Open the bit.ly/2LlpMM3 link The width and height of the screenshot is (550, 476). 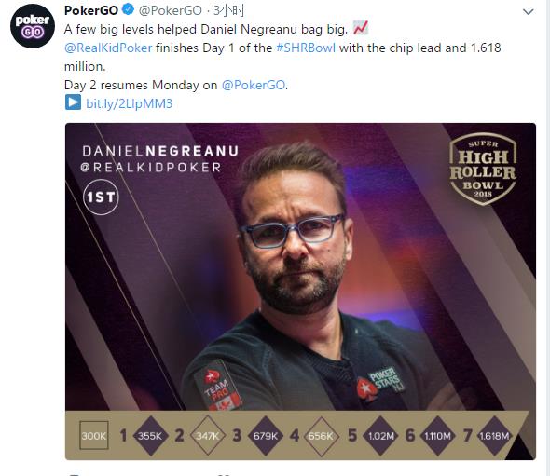pos(129,103)
